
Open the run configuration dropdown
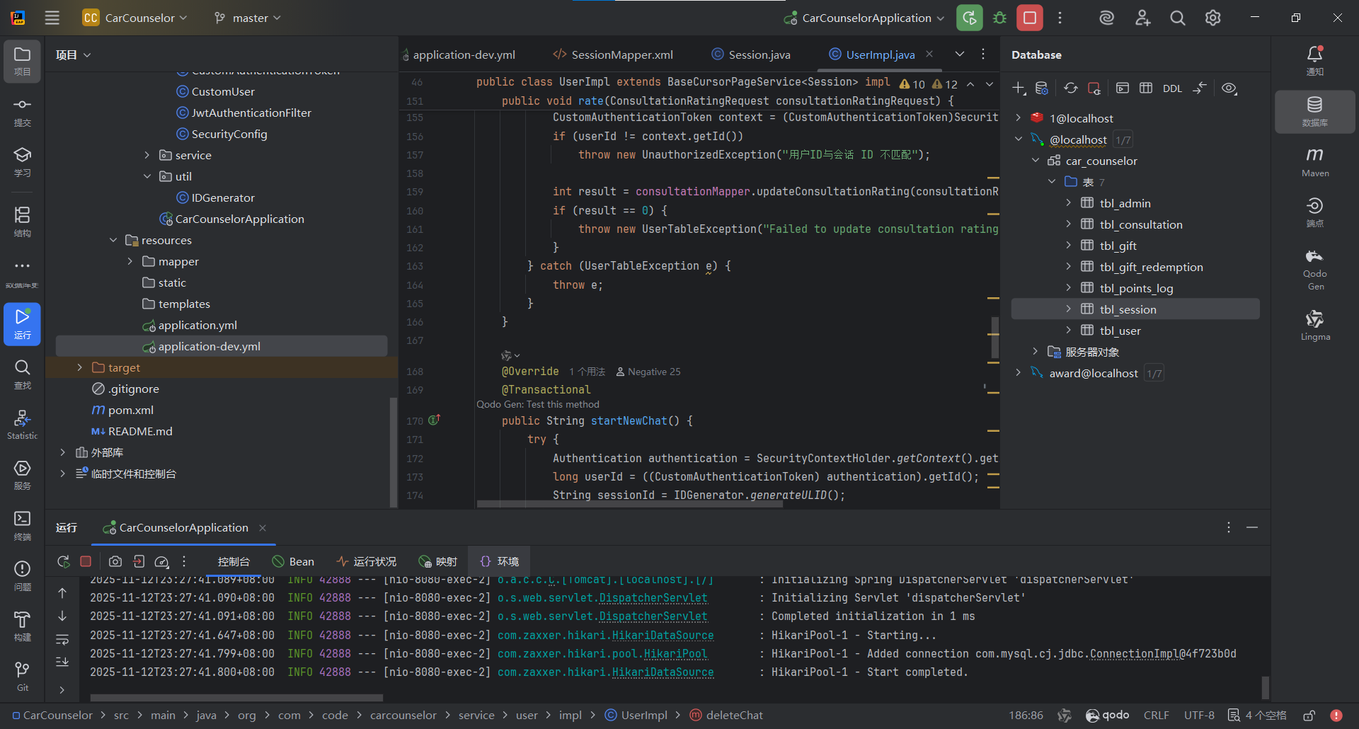click(x=864, y=18)
